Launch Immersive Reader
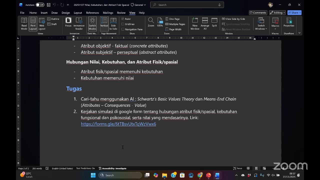320x180 pixels. [x=79, y=24]
